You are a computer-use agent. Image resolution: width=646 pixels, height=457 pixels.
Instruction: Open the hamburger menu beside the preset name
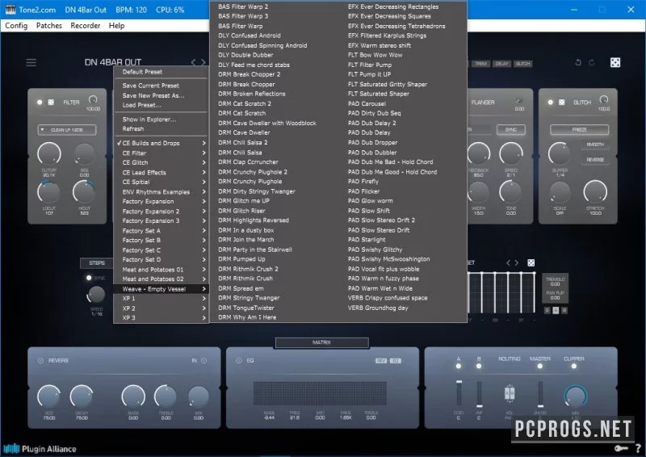pyautogui.click(x=31, y=63)
